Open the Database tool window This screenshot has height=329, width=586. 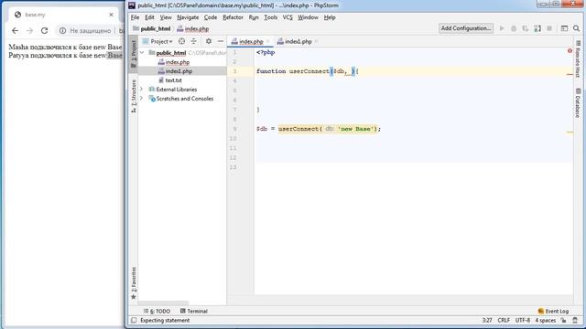pos(578,102)
